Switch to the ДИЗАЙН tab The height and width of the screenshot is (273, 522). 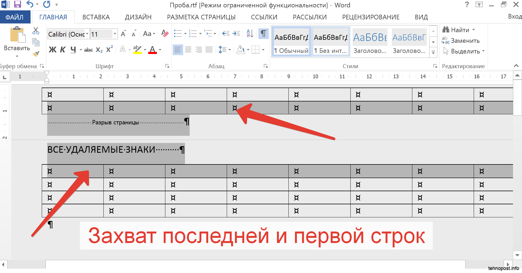point(138,17)
